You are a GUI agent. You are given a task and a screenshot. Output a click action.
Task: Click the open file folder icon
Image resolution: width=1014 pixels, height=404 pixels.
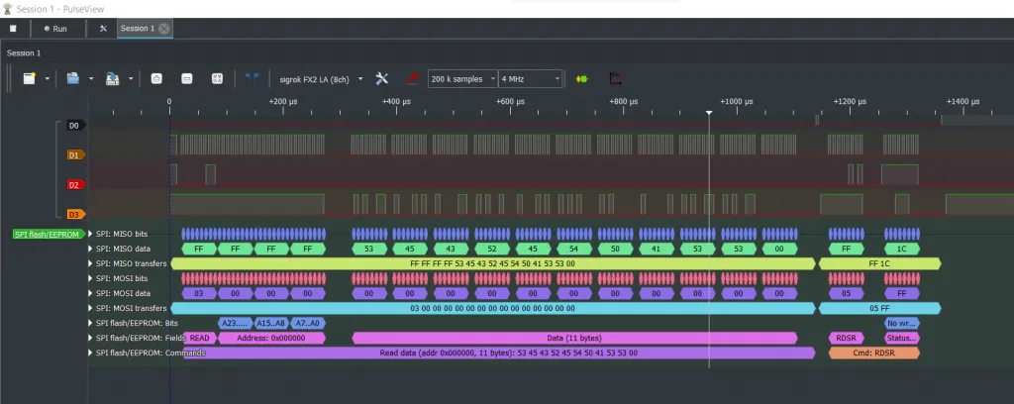tap(72, 78)
